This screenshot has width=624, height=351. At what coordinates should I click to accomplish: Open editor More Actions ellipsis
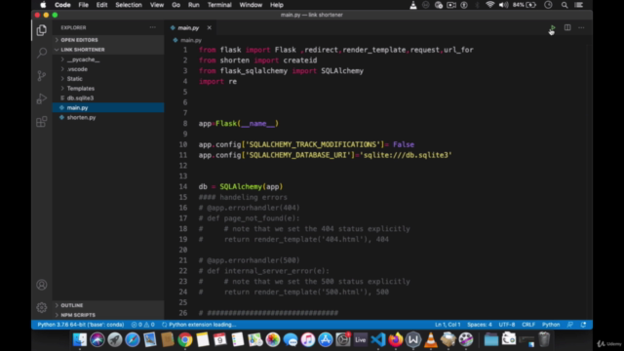click(x=581, y=27)
